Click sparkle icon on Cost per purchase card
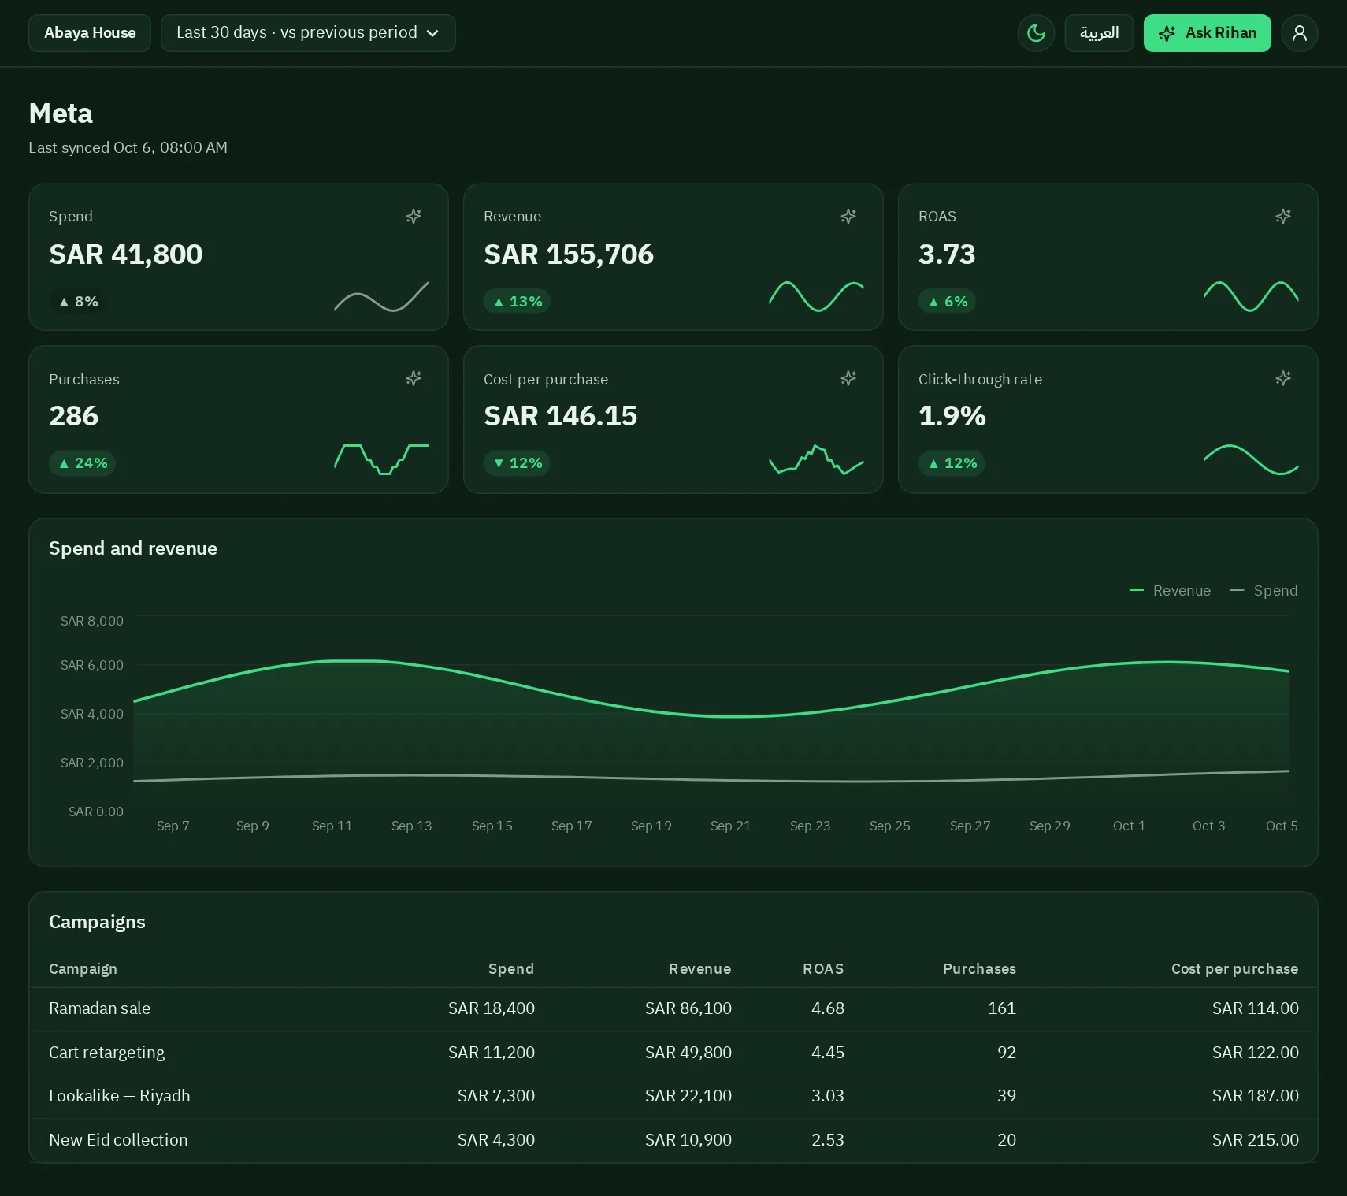Image resolution: width=1347 pixels, height=1196 pixels. [848, 378]
